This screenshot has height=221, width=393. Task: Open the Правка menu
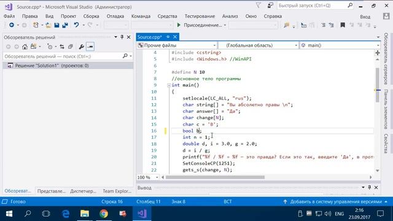30,17
